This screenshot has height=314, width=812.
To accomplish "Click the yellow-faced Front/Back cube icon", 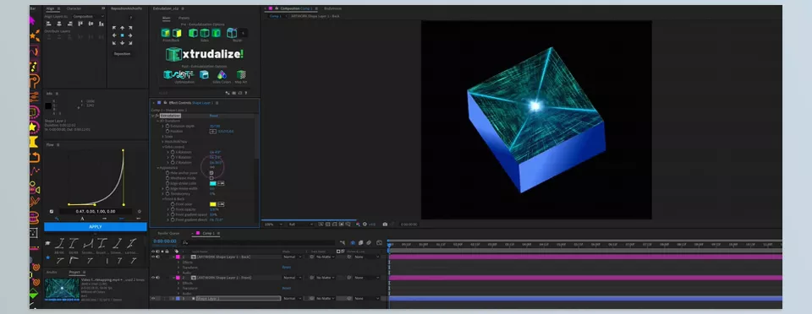I will 177,33.
